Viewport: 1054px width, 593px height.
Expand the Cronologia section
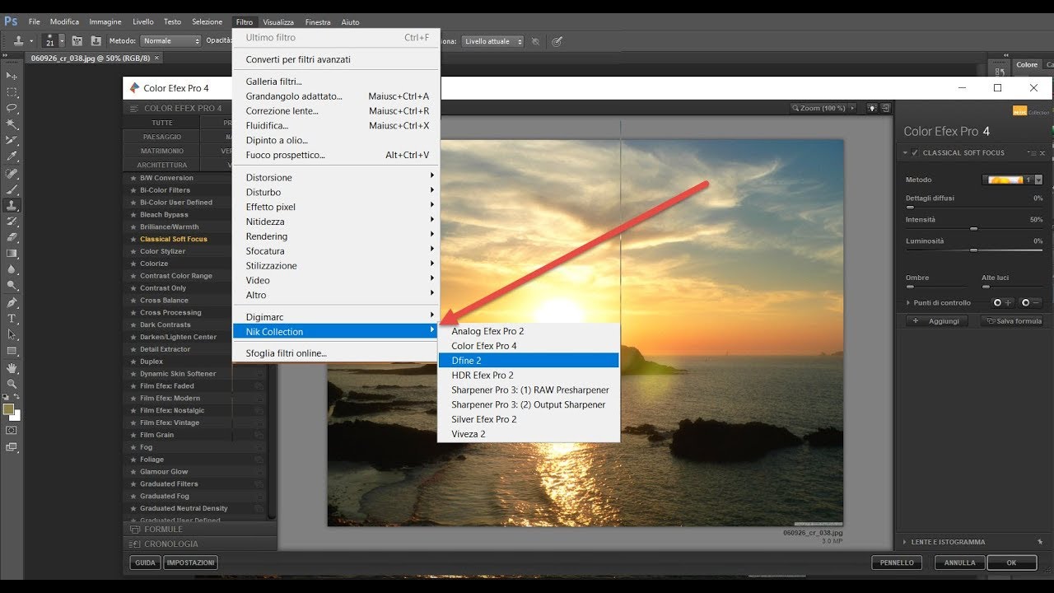(x=199, y=544)
